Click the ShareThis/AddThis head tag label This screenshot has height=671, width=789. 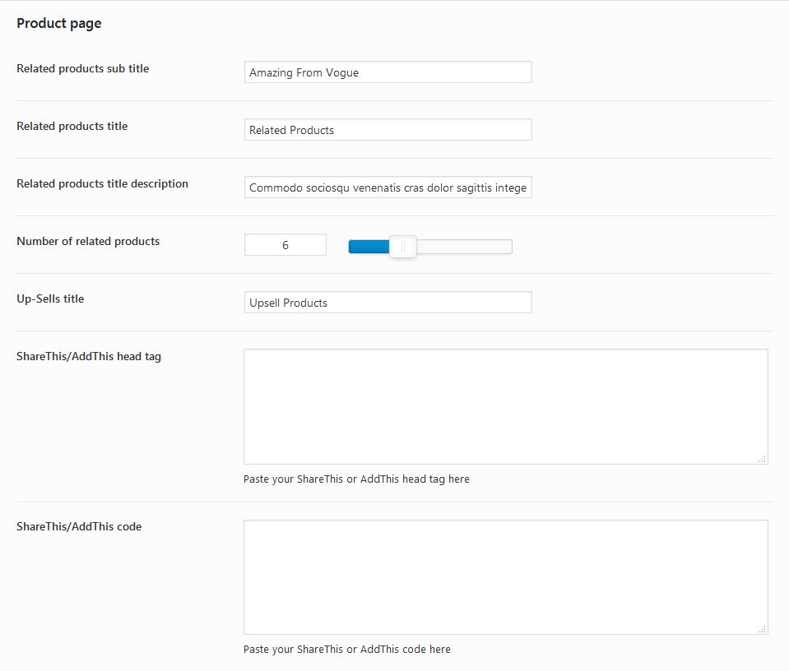point(89,357)
